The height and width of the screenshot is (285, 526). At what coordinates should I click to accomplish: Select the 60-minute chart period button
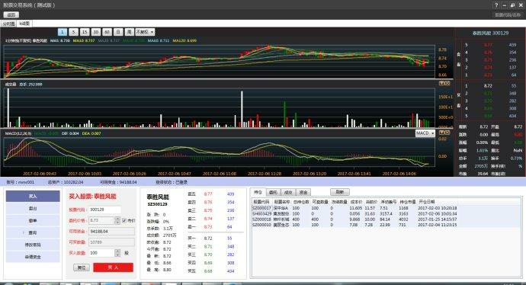click(107, 32)
